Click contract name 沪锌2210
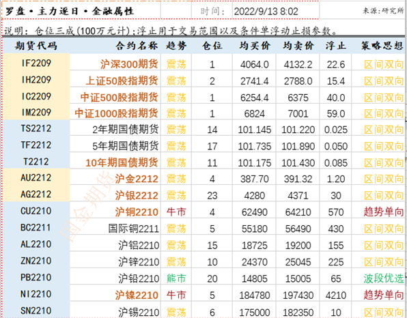 pos(139,262)
